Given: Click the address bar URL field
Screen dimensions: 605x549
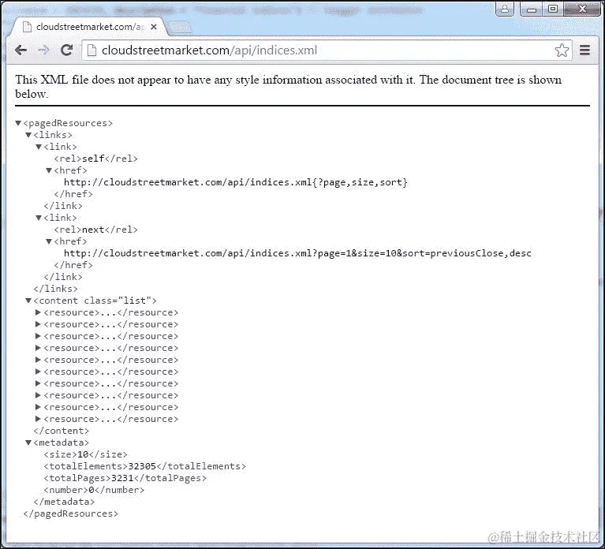Looking at the screenshot, I should coord(327,50).
